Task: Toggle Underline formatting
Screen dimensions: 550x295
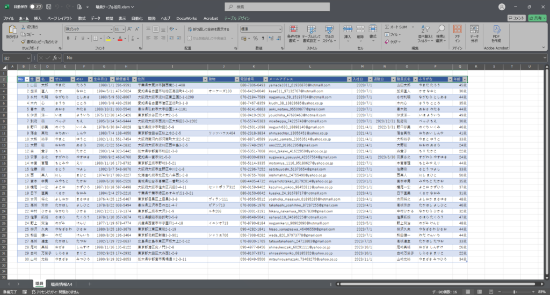Action: [x=83, y=38]
